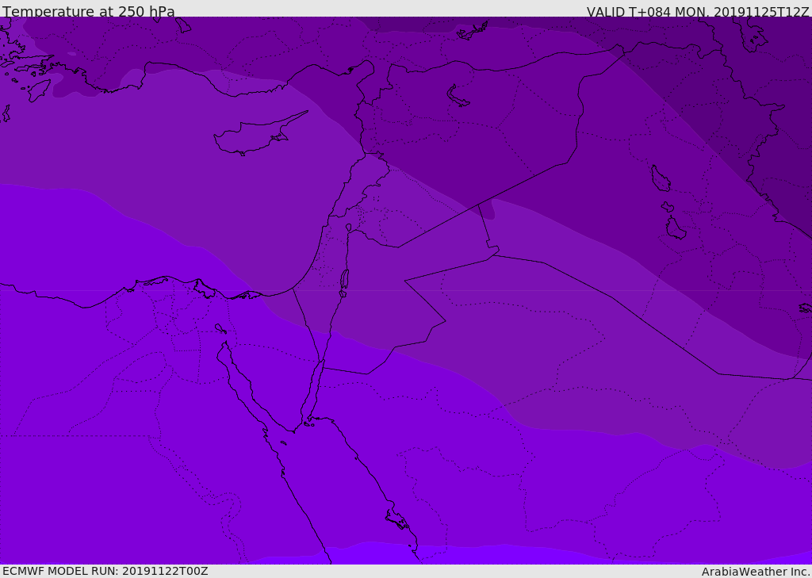Image resolution: width=812 pixels, height=578 pixels.
Task: Click Lake Assad in northern Syria
Action: [x=458, y=96]
